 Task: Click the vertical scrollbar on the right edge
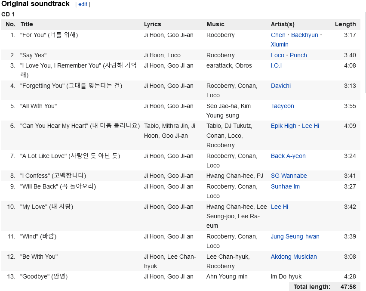pyautogui.click(x=365, y=52)
